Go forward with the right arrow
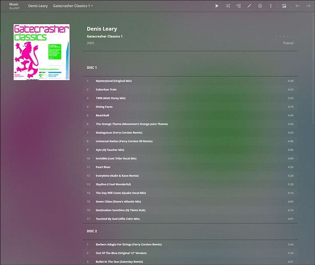This screenshot has height=265, width=315. [x=308, y=6]
